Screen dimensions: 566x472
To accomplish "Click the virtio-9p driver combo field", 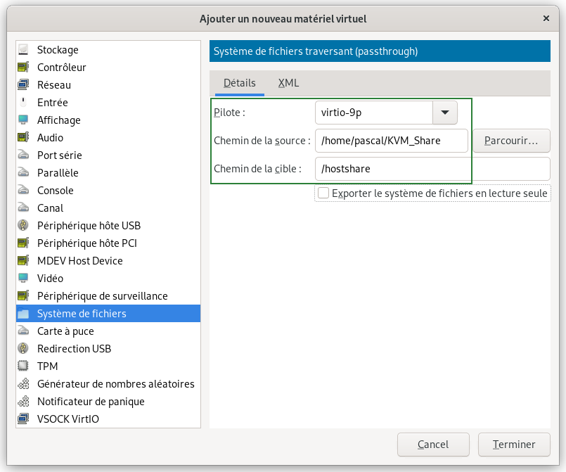I will tap(374, 113).
